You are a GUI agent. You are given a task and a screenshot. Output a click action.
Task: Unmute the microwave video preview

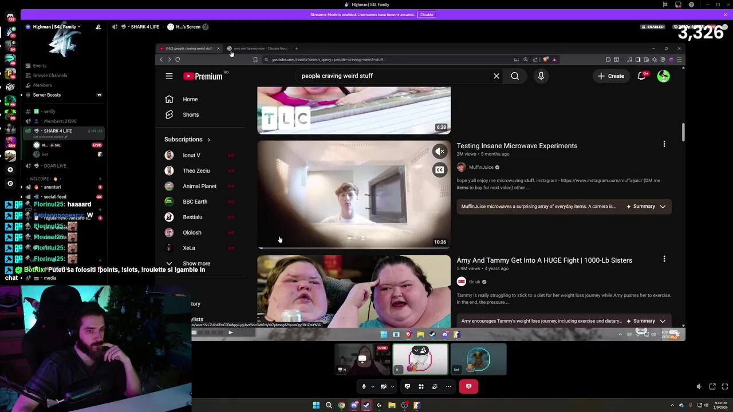[x=439, y=152]
